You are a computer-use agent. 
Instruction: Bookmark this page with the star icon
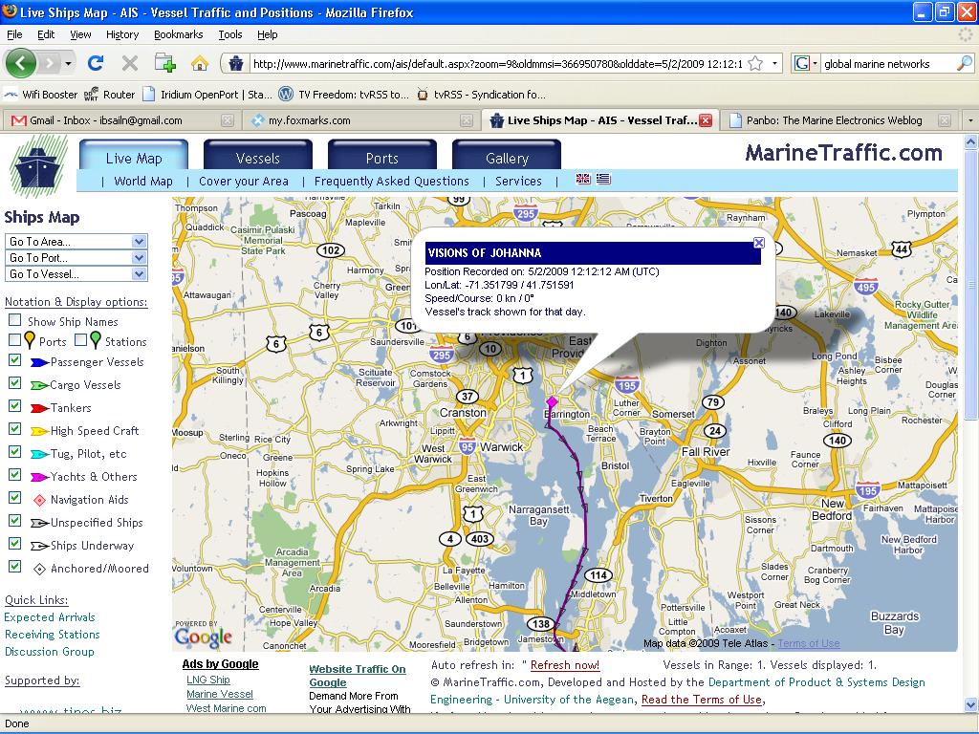pyautogui.click(x=755, y=64)
